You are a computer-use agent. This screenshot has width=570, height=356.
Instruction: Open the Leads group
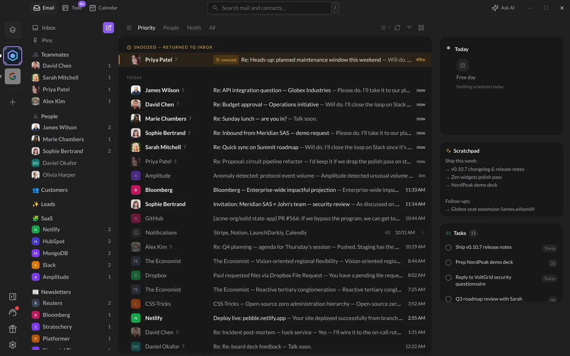tap(48, 204)
